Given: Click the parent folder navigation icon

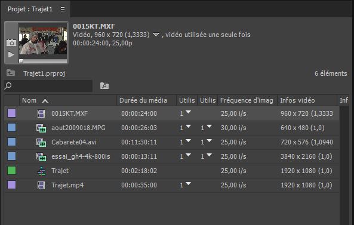Looking at the screenshot, I should coord(11,73).
